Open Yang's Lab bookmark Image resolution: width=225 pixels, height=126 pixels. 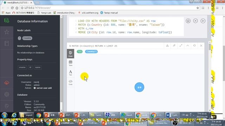click(x=44, y=13)
